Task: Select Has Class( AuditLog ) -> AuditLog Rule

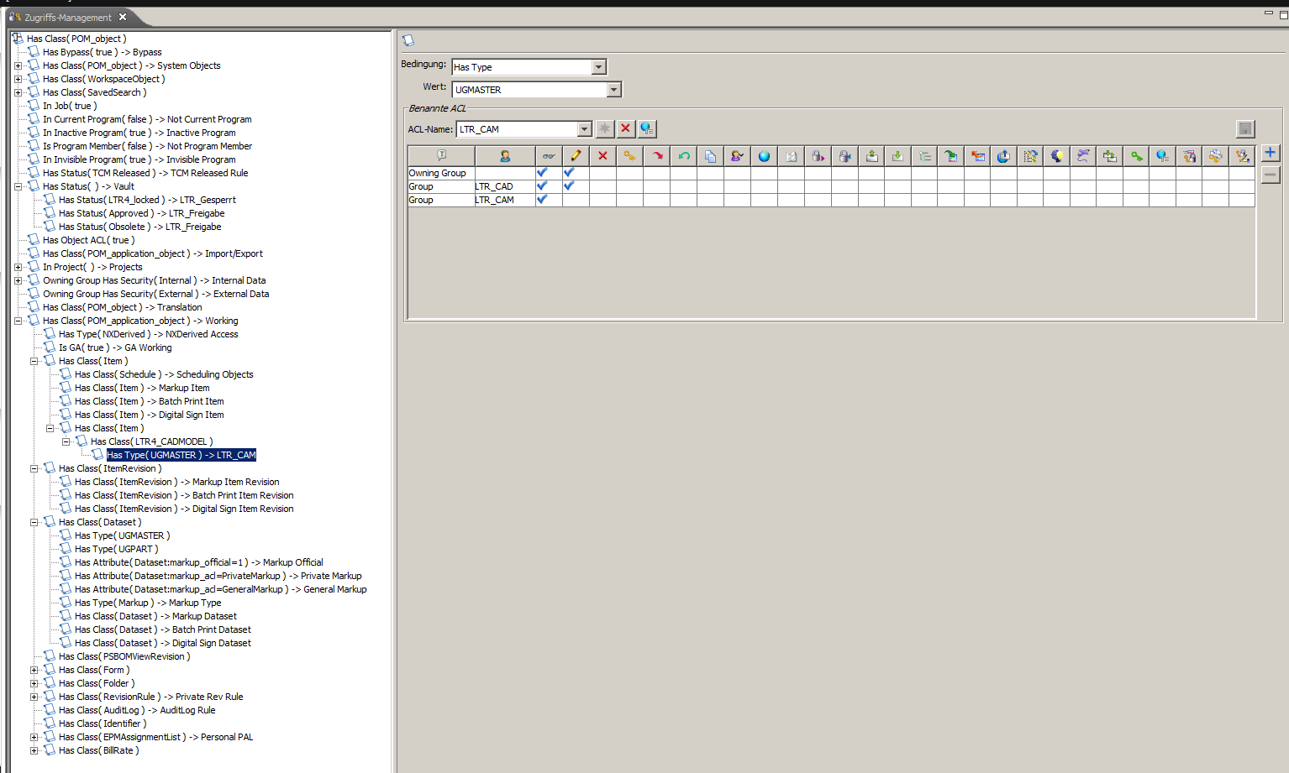Action: point(137,710)
